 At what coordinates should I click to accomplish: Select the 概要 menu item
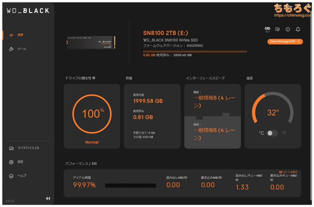20,35
